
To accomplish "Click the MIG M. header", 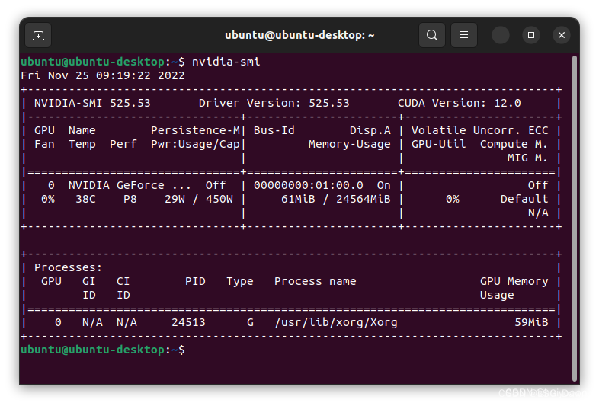I will point(527,158).
